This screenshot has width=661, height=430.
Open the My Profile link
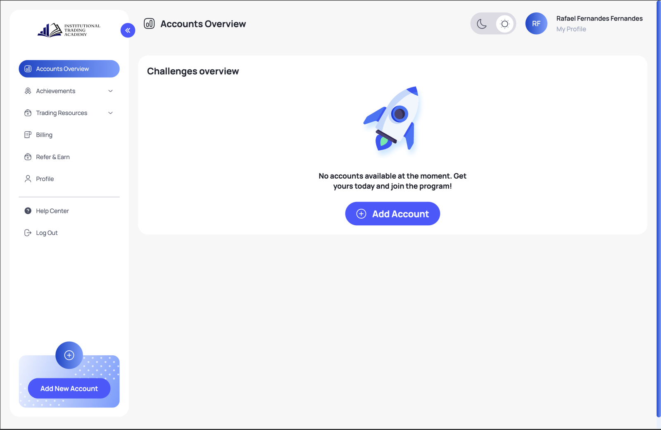571,29
